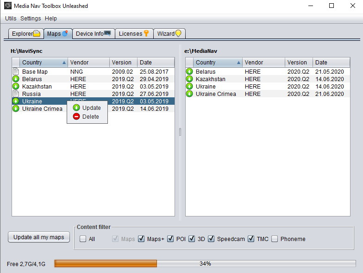363x273 pixels.
Task: Select Belarus row in MediaNav list
Action: pos(268,71)
